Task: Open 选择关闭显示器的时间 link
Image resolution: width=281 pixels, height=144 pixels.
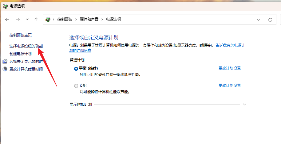Action: (x=28, y=62)
